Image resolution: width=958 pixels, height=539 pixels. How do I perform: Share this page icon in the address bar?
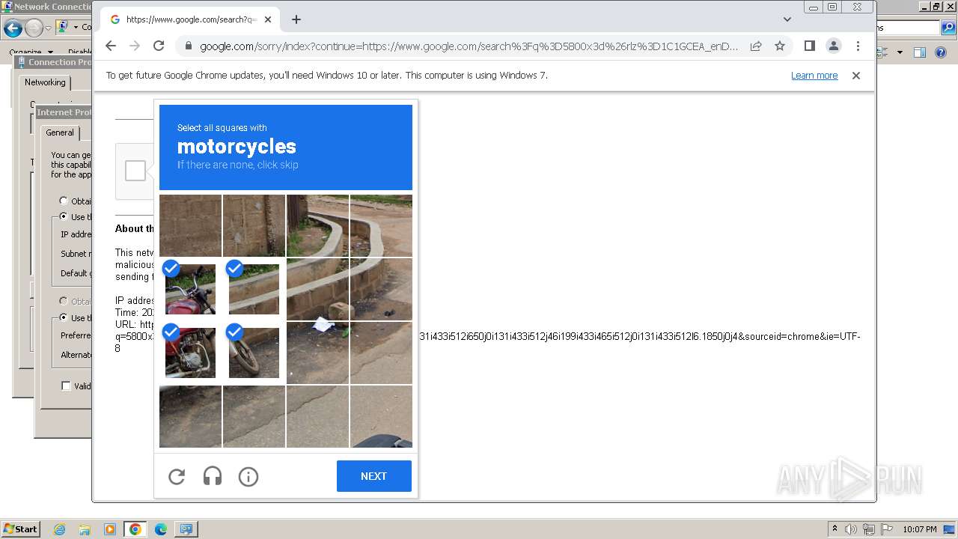(756, 46)
